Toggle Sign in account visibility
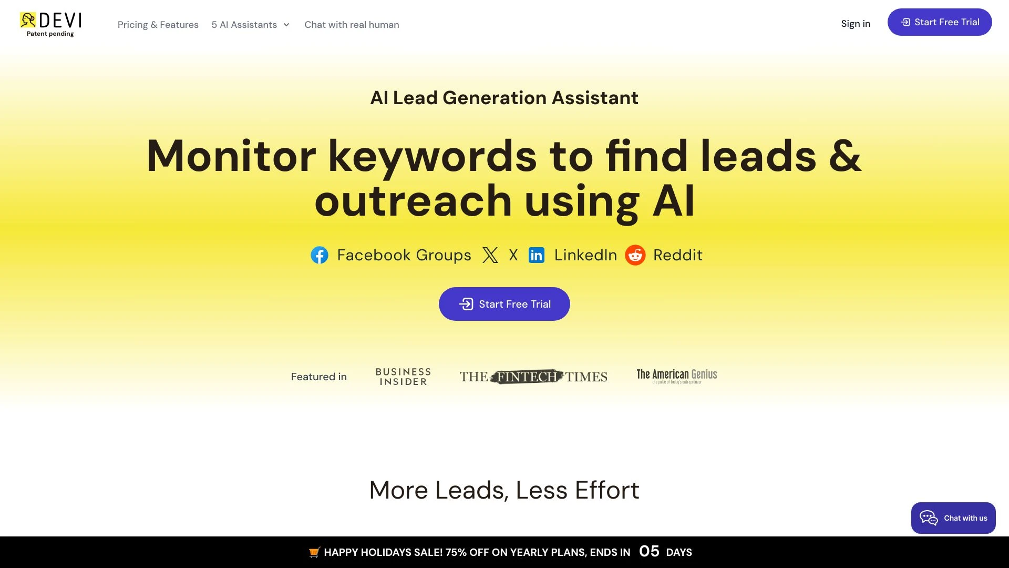Screen dimensions: 1009x568 pos(856,24)
